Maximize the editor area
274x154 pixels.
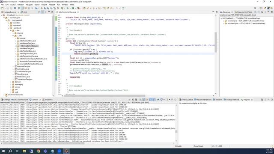tap(217, 12)
